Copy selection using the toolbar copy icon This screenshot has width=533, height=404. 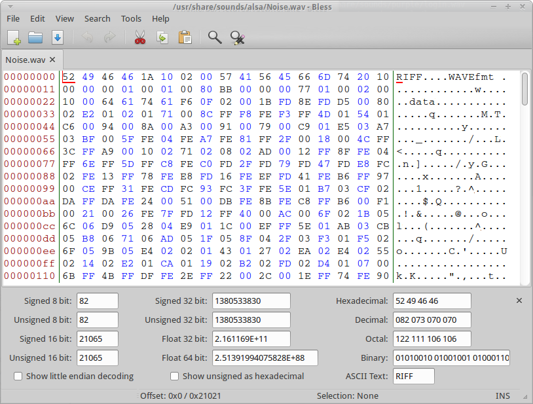pos(162,37)
